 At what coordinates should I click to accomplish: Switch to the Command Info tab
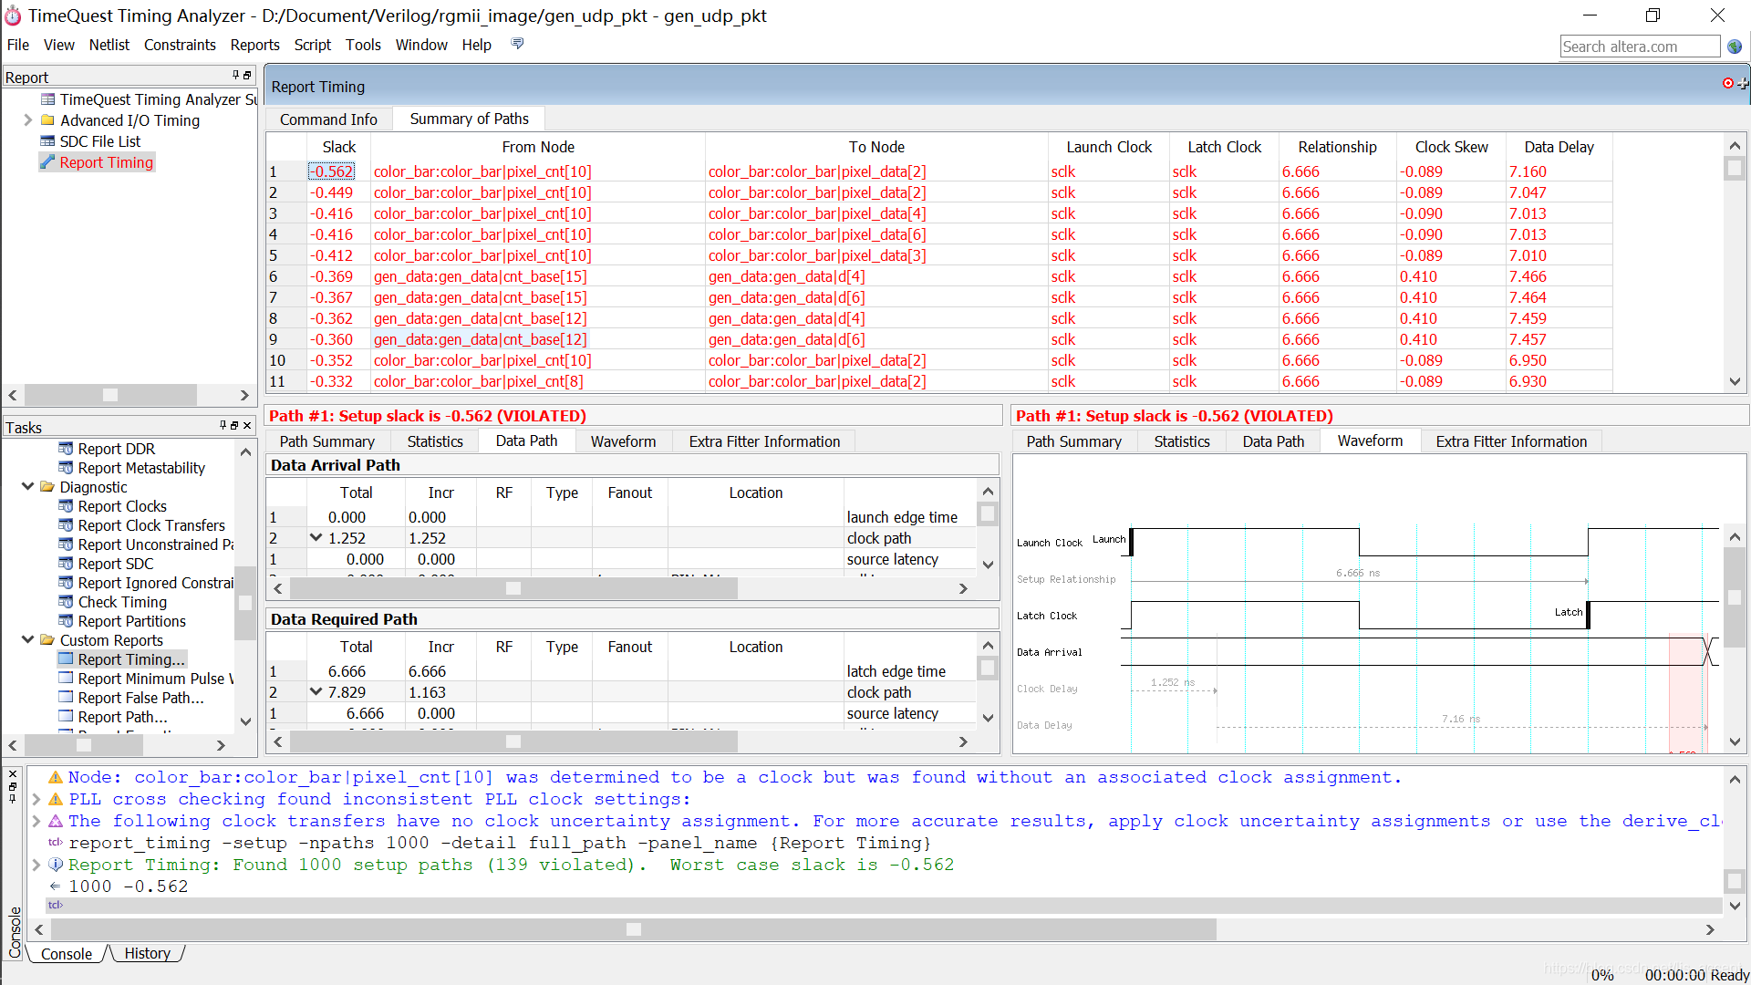pos(328,119)
